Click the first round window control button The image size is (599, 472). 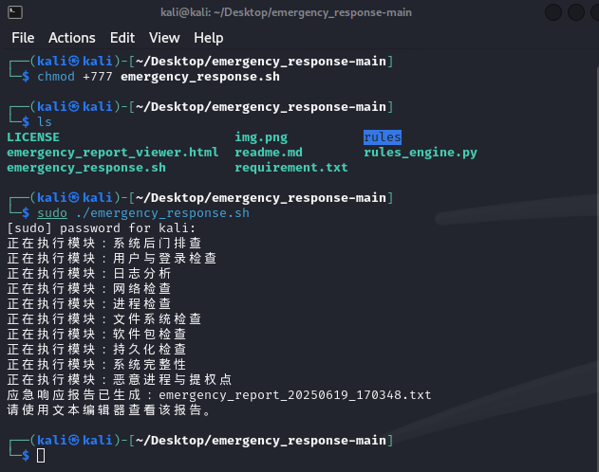(553, 12)
